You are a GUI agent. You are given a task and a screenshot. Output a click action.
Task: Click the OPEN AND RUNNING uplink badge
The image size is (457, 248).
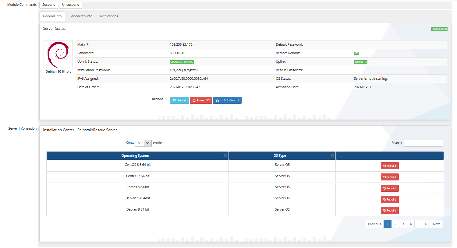coord(182,62)
